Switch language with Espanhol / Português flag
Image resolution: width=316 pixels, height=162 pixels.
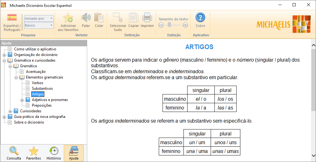(x=12, y=18)
